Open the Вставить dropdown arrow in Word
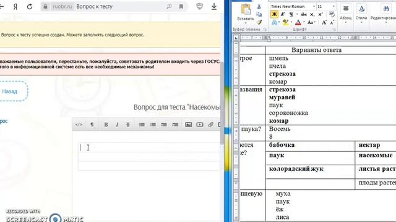This screenshot has width=396, height=222. [x=246, y=23]
